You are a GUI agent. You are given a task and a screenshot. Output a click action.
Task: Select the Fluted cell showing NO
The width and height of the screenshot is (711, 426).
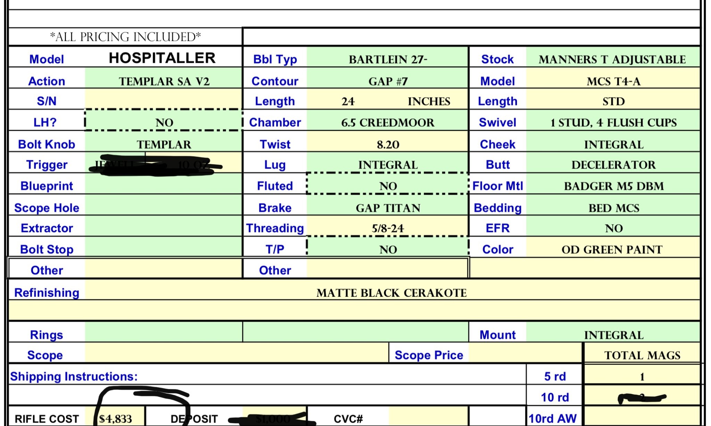coord(388,184)
